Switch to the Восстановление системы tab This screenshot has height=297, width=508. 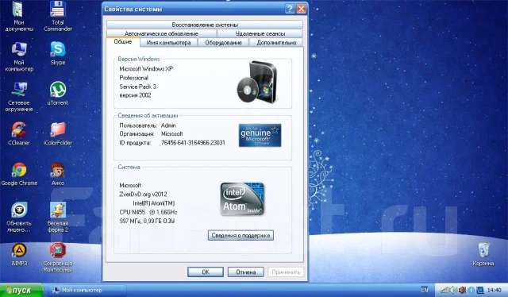tap(205, 25)
